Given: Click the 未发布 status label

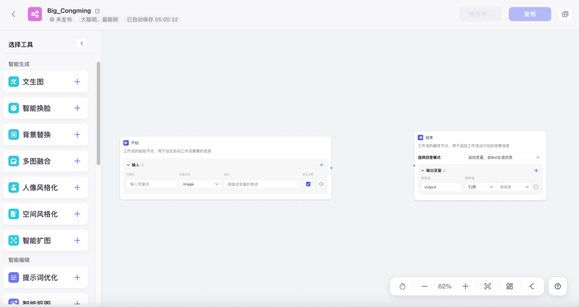Looking at the screenshot, I should click(61, 20).
